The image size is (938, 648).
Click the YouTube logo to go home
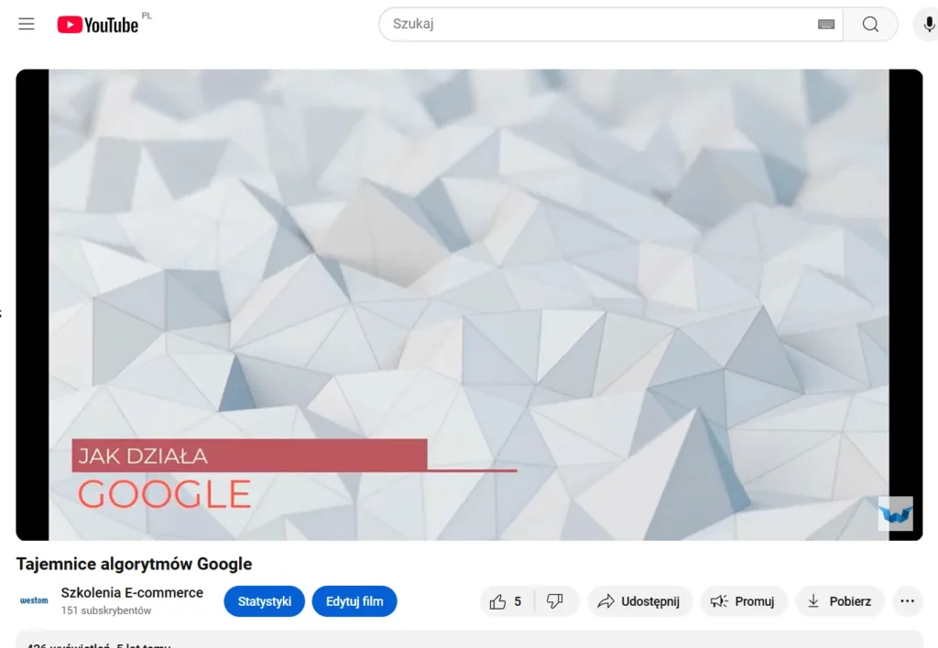coord(98,25)
